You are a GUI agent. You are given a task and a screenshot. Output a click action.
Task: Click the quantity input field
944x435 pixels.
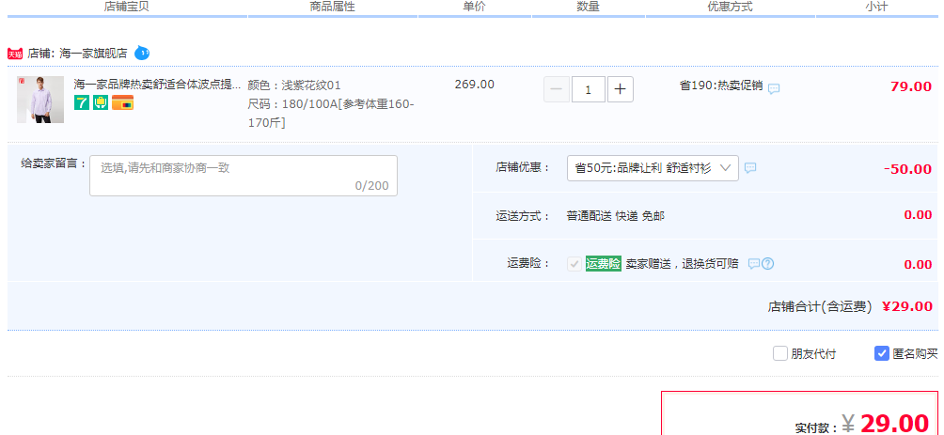tap(589, 89)
